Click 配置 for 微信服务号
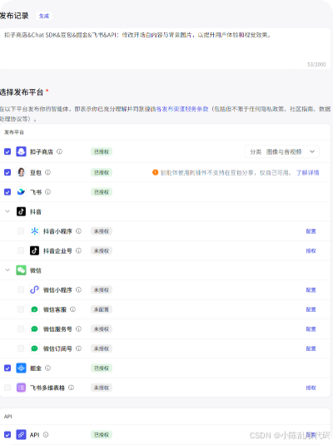 click(x=311, y=329)
